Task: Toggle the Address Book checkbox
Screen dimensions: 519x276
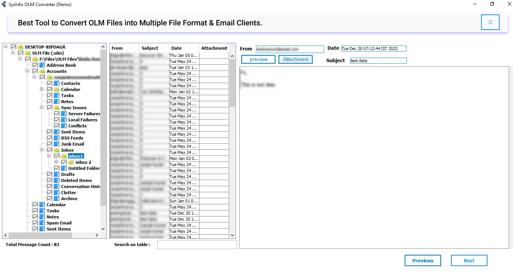Action: tap(35, 65)
